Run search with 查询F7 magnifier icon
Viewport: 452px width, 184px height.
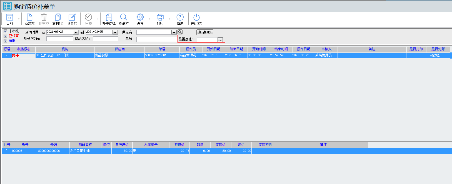[124, 17]
